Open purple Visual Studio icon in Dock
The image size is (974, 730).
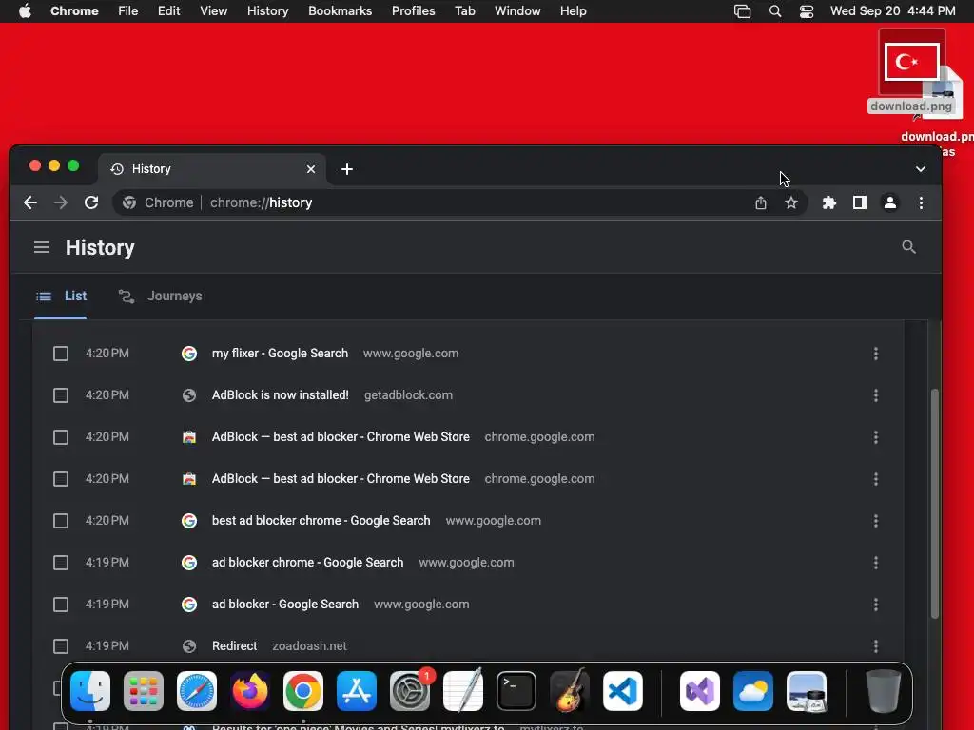tap(700, 691)
